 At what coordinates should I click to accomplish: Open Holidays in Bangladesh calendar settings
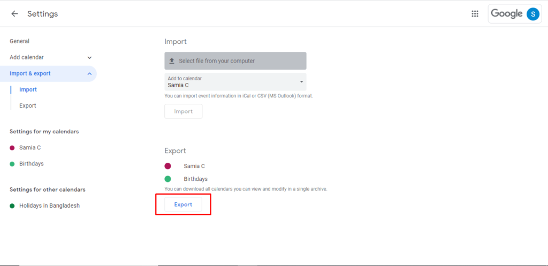pyautogui.click(x=49, y=206)
